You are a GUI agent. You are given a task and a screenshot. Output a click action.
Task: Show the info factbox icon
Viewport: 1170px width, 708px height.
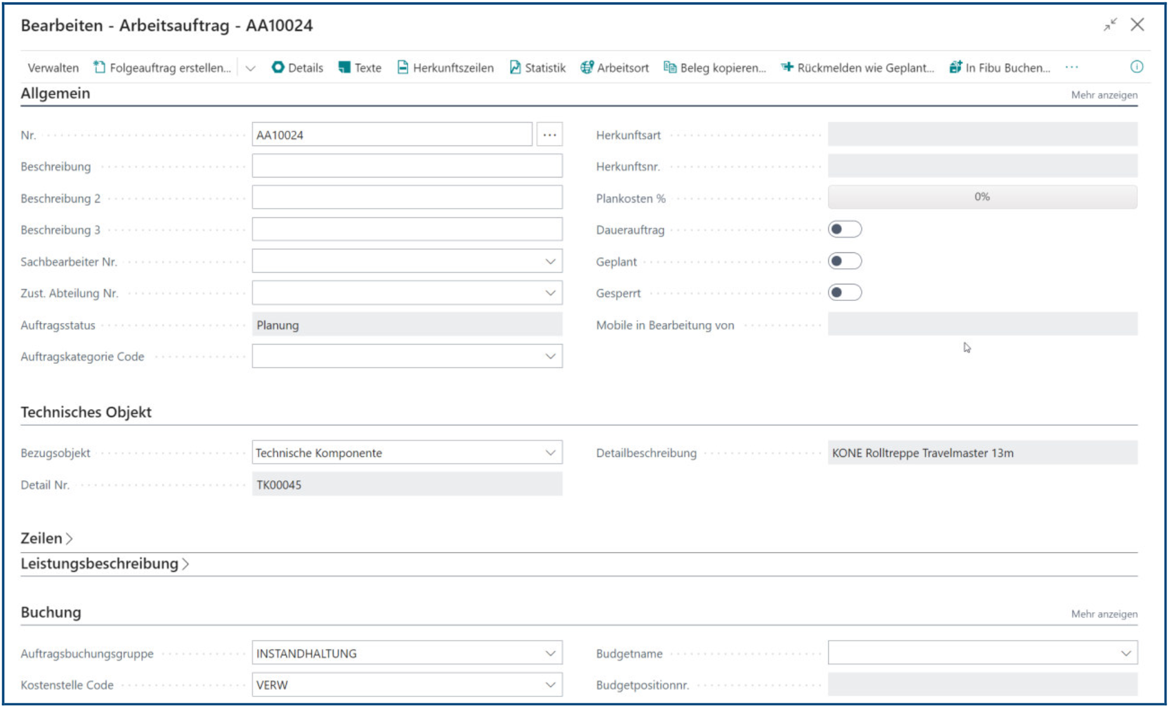1136,67
